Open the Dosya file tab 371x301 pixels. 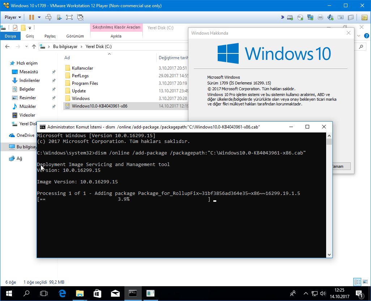[10, 36]
